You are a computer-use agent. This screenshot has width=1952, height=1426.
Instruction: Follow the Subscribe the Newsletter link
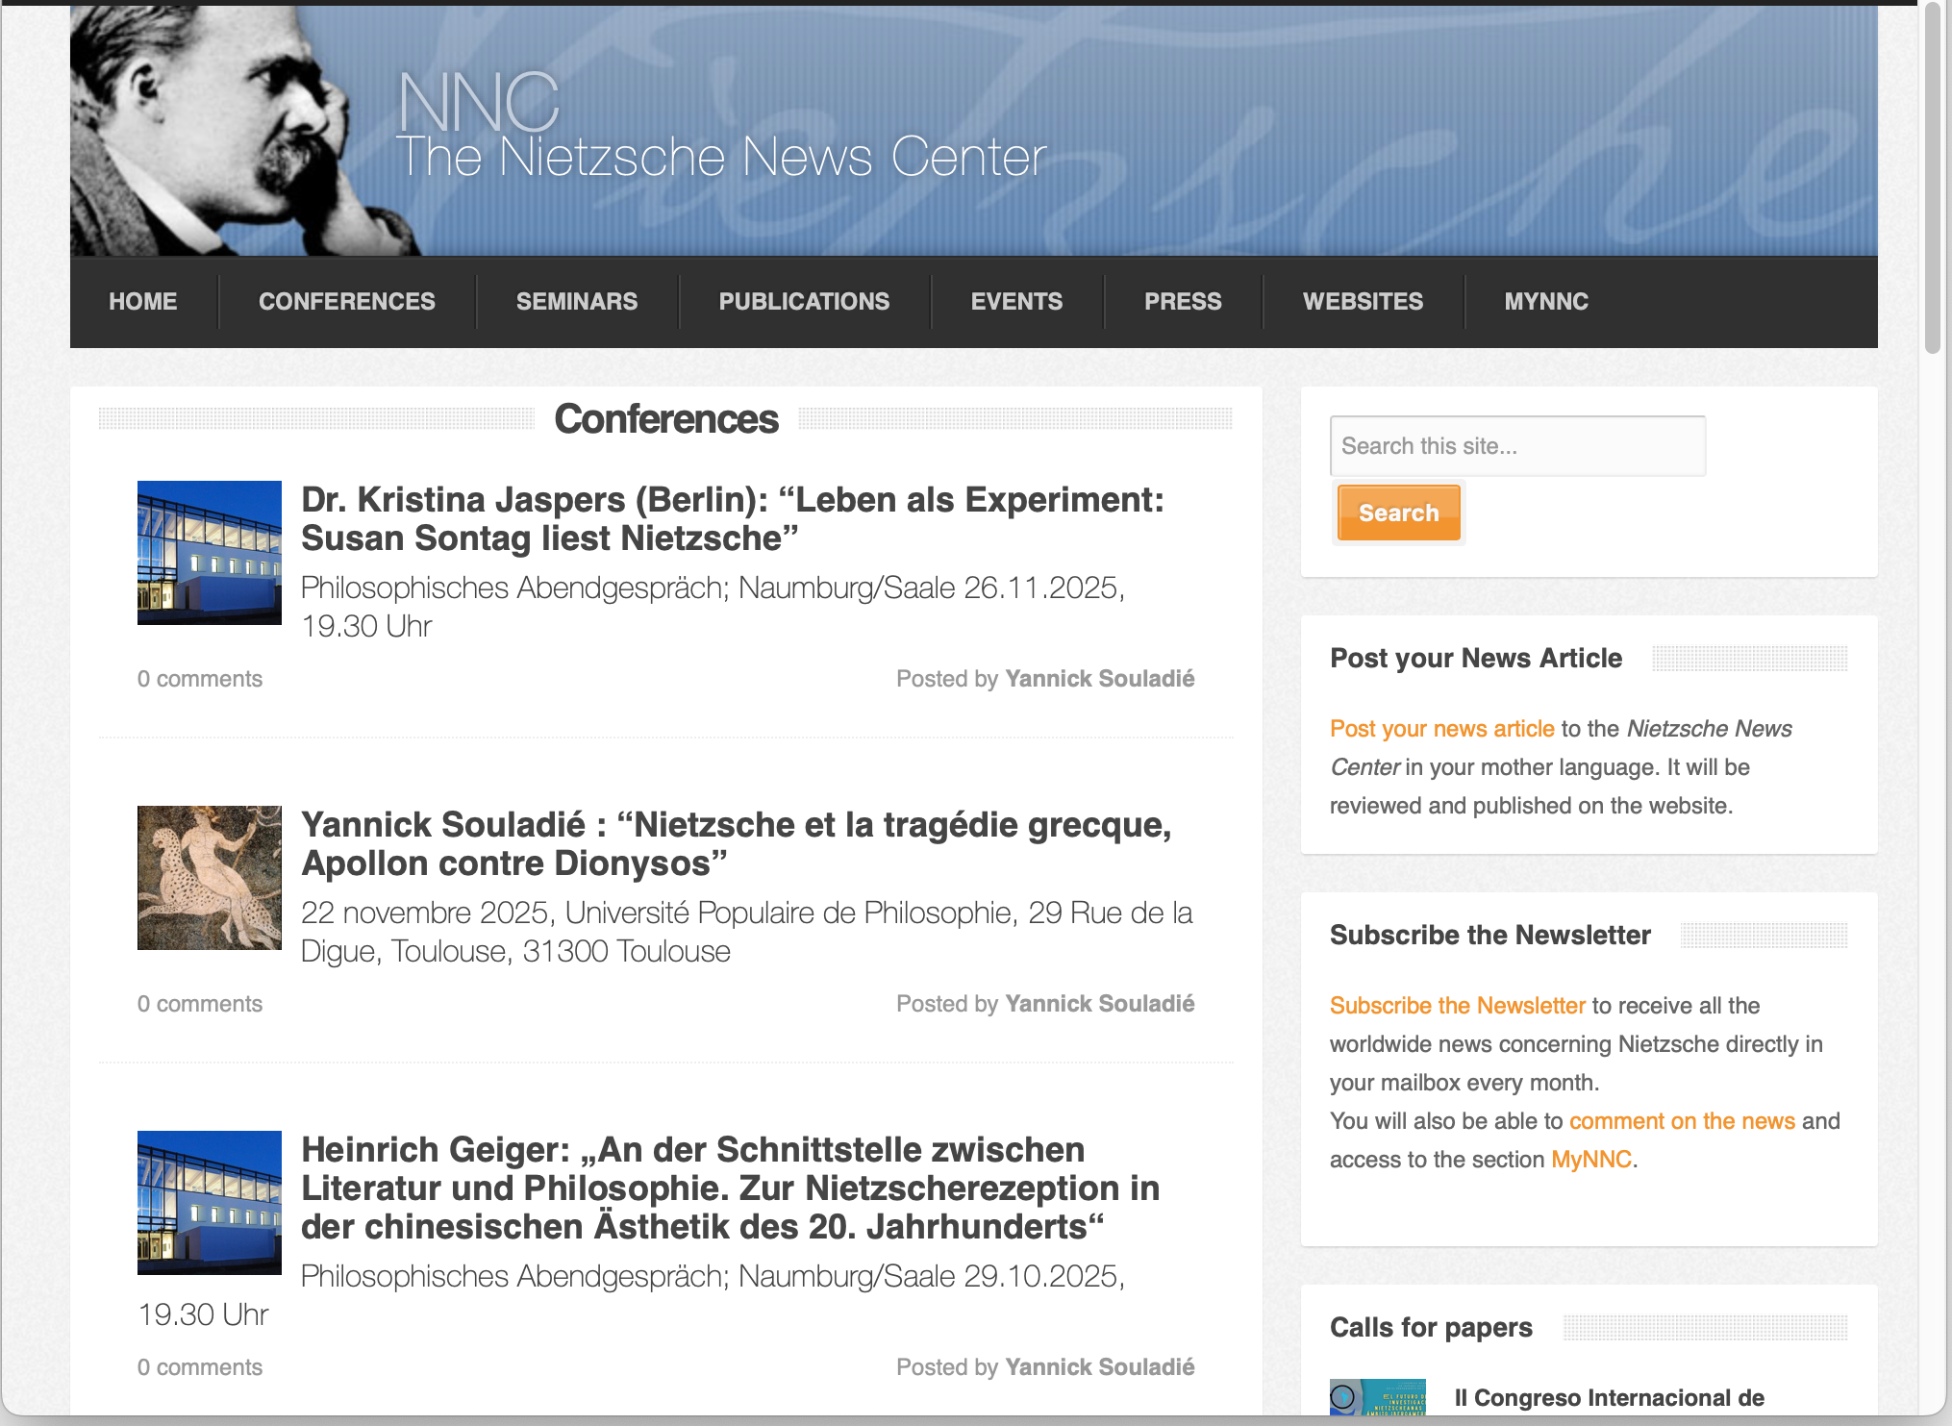tap(1457, 1006)
